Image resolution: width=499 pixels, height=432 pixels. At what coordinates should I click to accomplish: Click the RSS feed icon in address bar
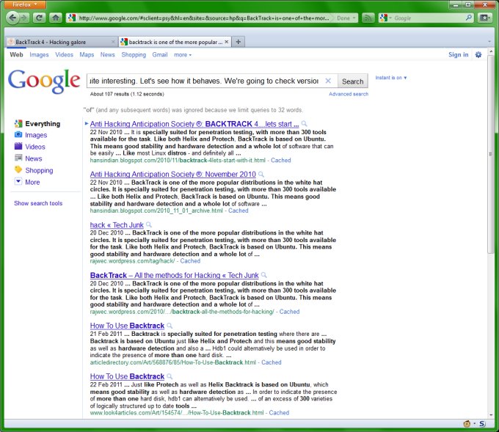(x=368, y=18)
